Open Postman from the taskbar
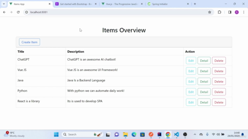This screenshot has height=139, width=248. click(x=151, y=134)
